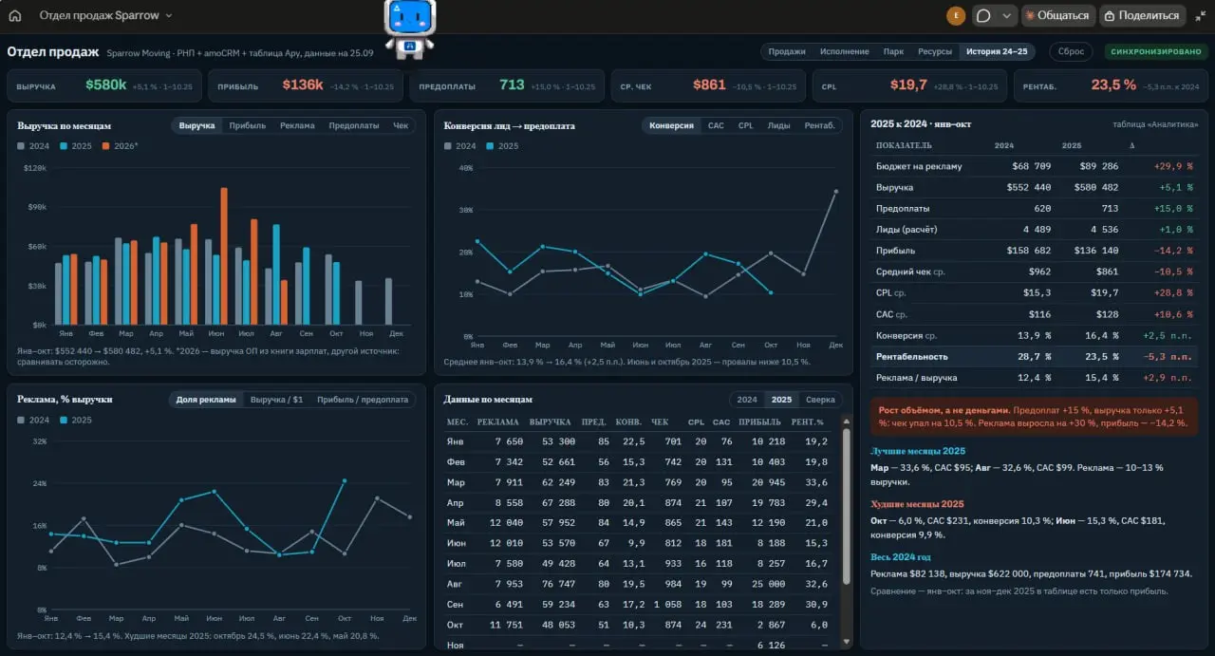Show Чек in the monthly revenue chart
The height and width of the screenshot is (656, 1215).
[401, 125]
